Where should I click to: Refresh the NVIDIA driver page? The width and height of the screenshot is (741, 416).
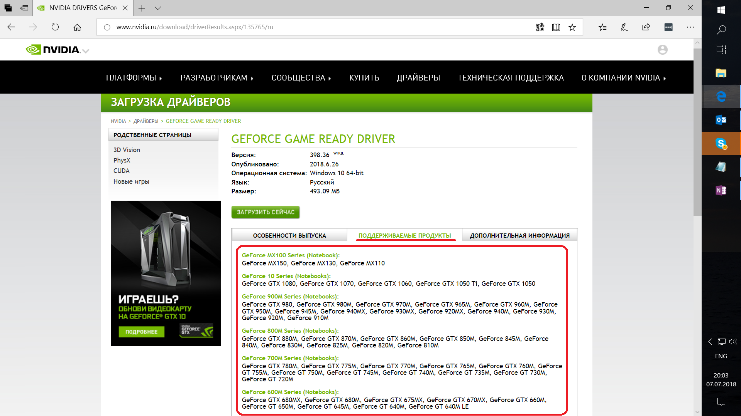(x=55, y=27)
